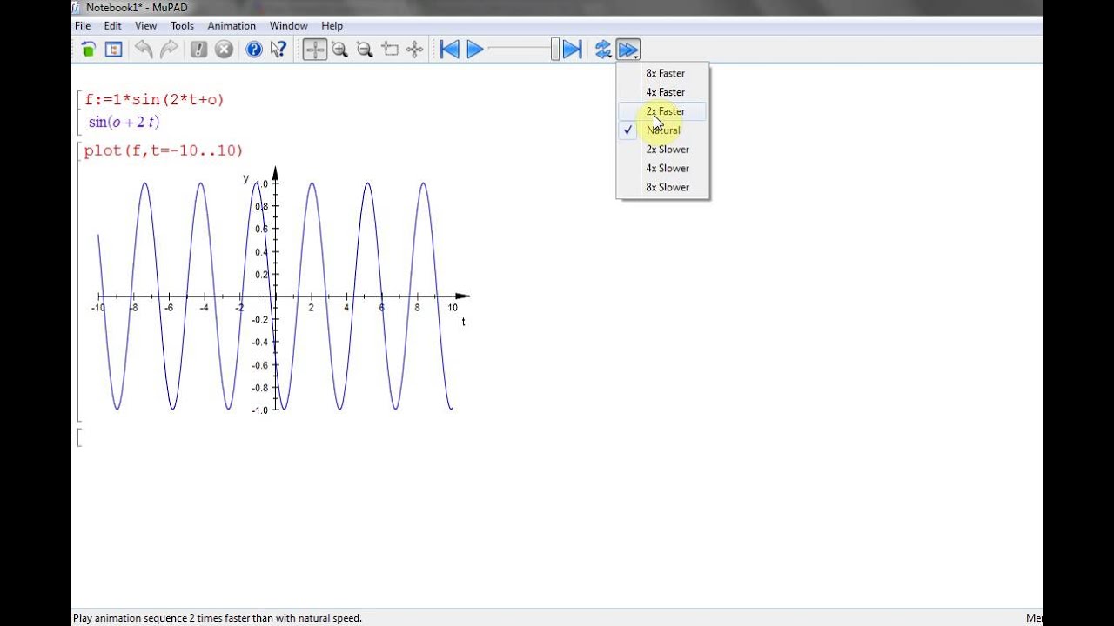
Task: Open the Help menu
Action: pyautogui.click(x=332, y=26)
